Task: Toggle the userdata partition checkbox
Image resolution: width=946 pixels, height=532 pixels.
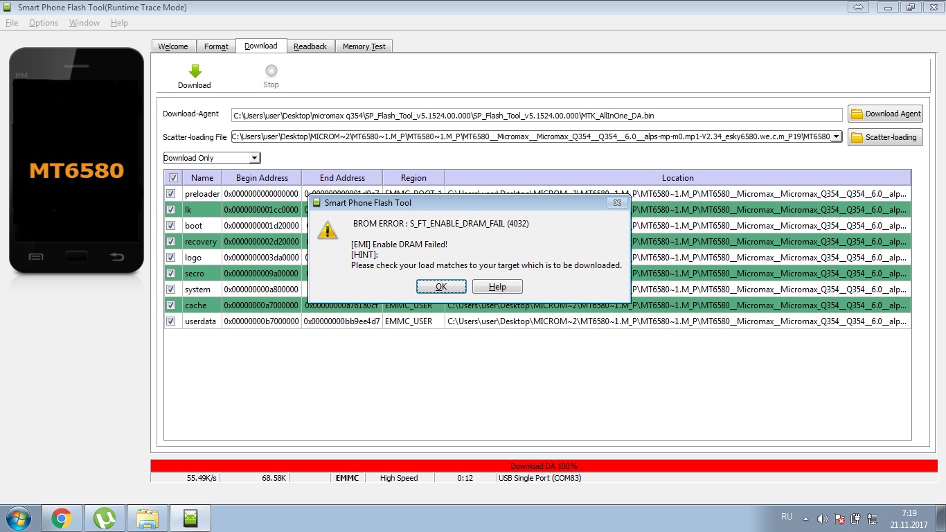Action: pos(171,321)
